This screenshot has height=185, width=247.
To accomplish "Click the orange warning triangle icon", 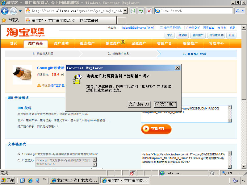I will click(x=39, y=85).
